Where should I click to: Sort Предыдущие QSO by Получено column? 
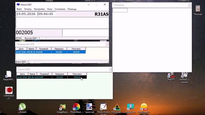click(76, 49)
